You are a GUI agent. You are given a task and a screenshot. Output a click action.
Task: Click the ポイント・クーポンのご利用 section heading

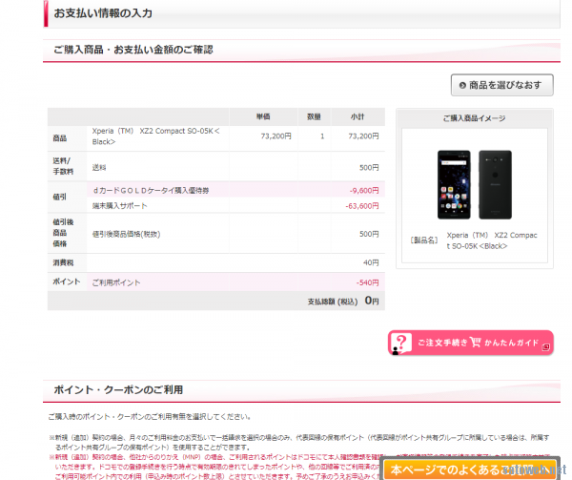point(118,389)
